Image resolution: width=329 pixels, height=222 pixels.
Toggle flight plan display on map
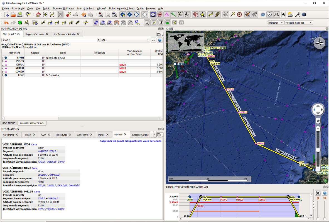click(210, 14)
